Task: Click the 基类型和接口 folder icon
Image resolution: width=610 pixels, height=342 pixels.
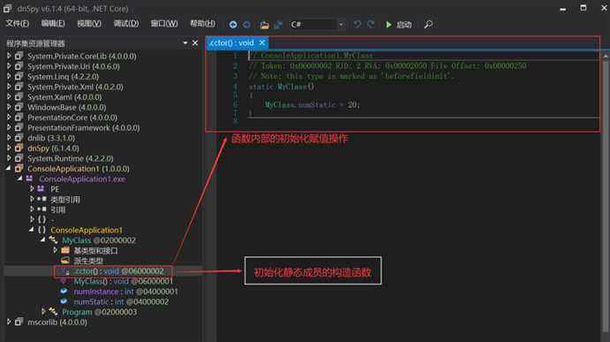Action: tap(65, 250)
